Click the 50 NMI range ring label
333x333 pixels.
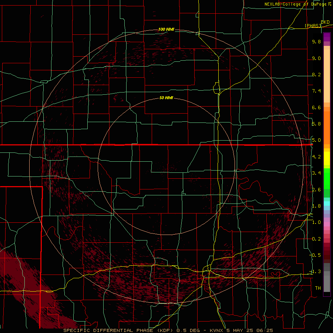[x=166, y=98]
